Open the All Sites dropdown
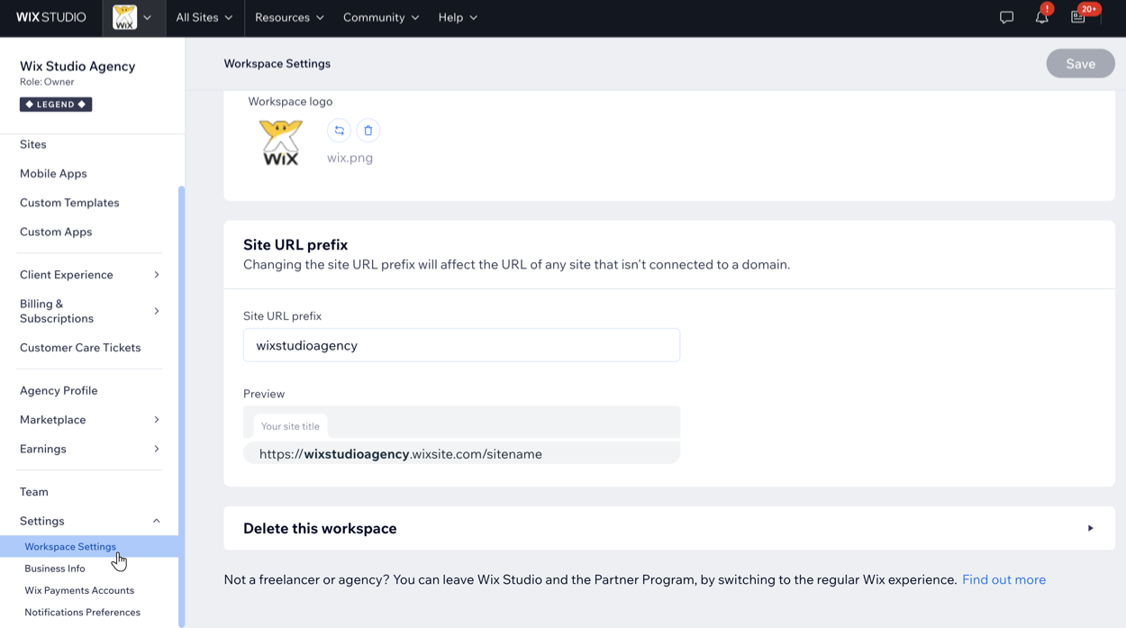1126x628 pixels. tap(204, 18)
